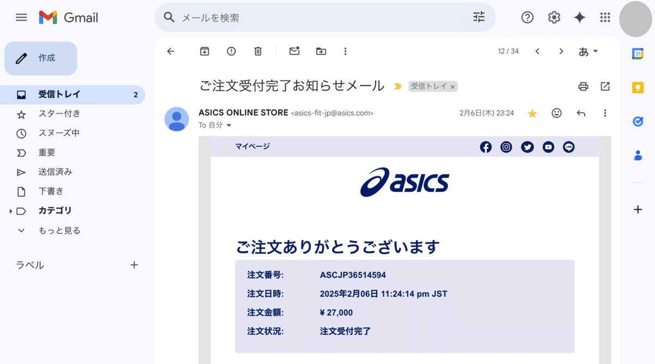Image resolution: width=655 pixels, height=364 pixels.
Task: Click the ASICS logo image
Action: [404, 182]
